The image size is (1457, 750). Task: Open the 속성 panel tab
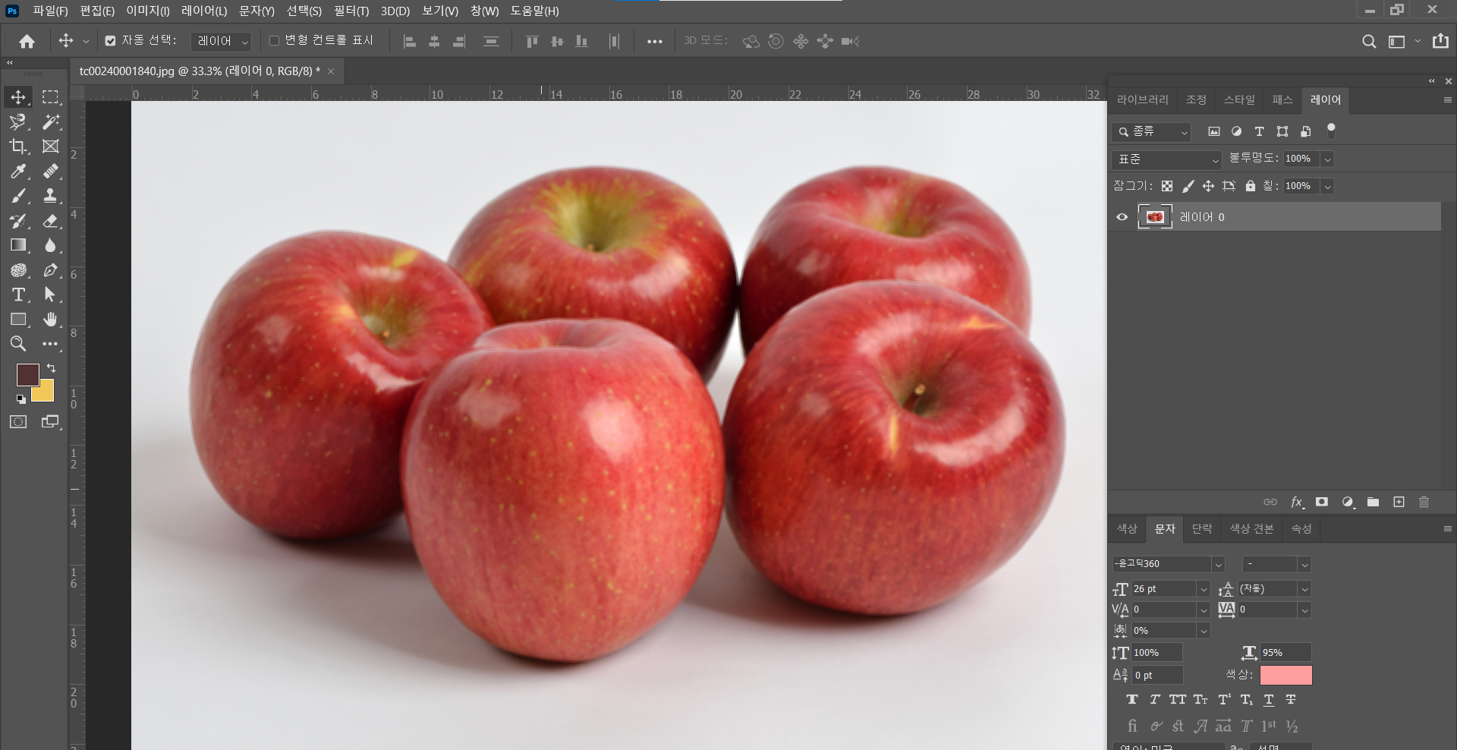click(x=1301, y=528)
